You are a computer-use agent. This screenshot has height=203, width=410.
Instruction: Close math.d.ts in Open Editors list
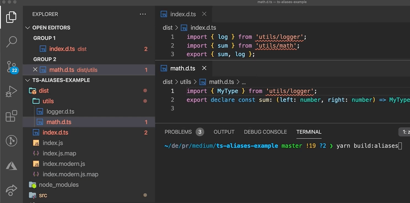[x=35, y=70]
